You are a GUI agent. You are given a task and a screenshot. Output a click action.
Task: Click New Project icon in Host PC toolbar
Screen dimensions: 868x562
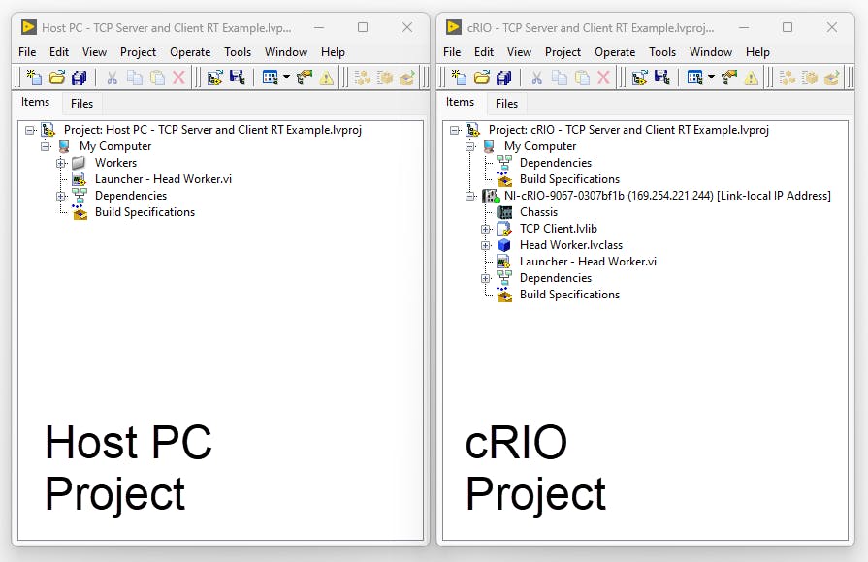(34, 78)
